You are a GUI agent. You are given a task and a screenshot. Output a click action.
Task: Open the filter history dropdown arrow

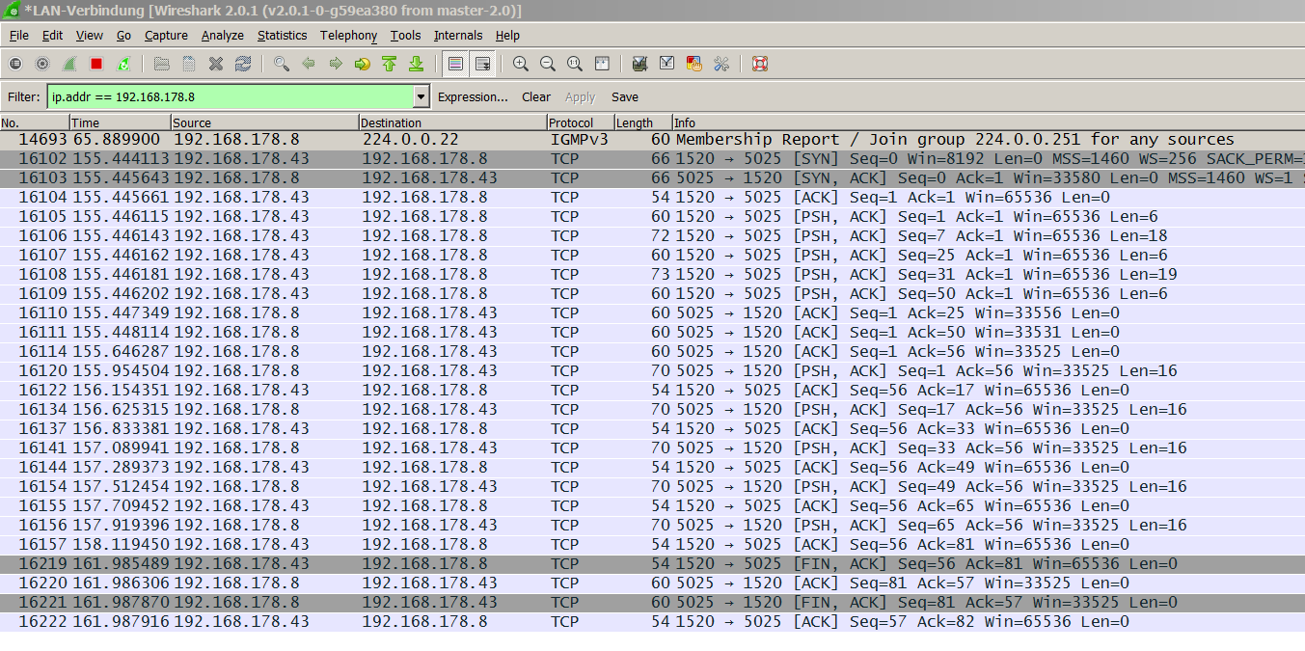421,96
